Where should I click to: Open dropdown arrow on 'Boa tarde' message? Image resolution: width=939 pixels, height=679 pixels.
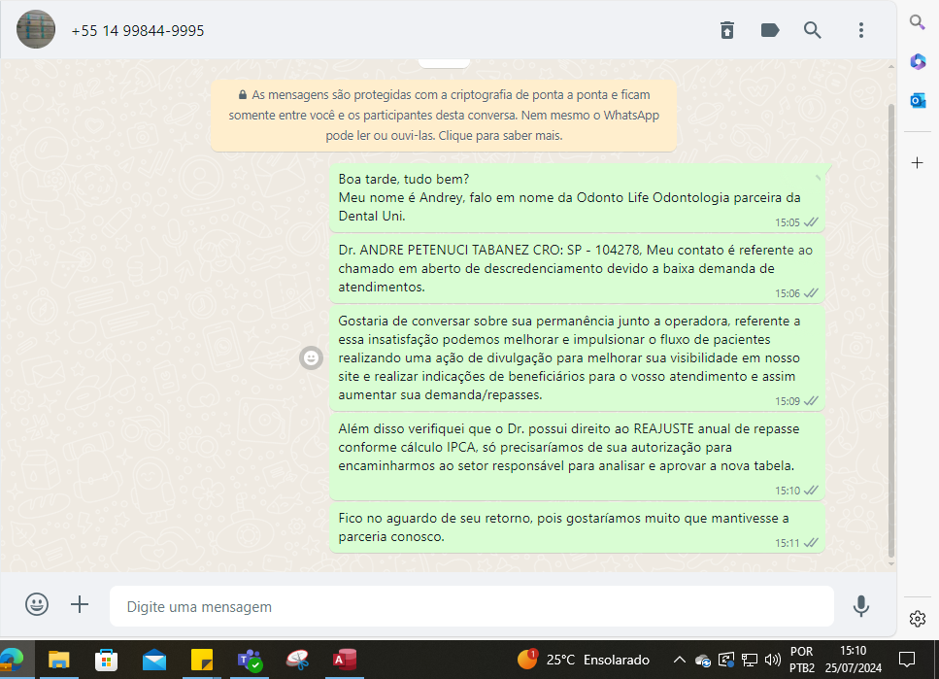pos(818,178)
